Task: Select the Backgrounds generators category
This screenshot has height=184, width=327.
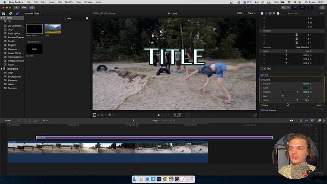Action: pos(15,77)
